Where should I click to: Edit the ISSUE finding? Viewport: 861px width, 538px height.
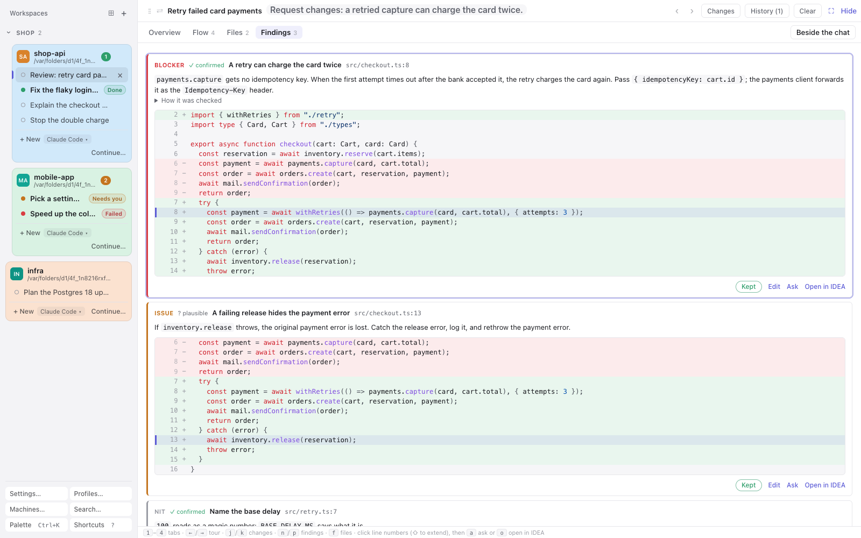[x=774, y=485]
